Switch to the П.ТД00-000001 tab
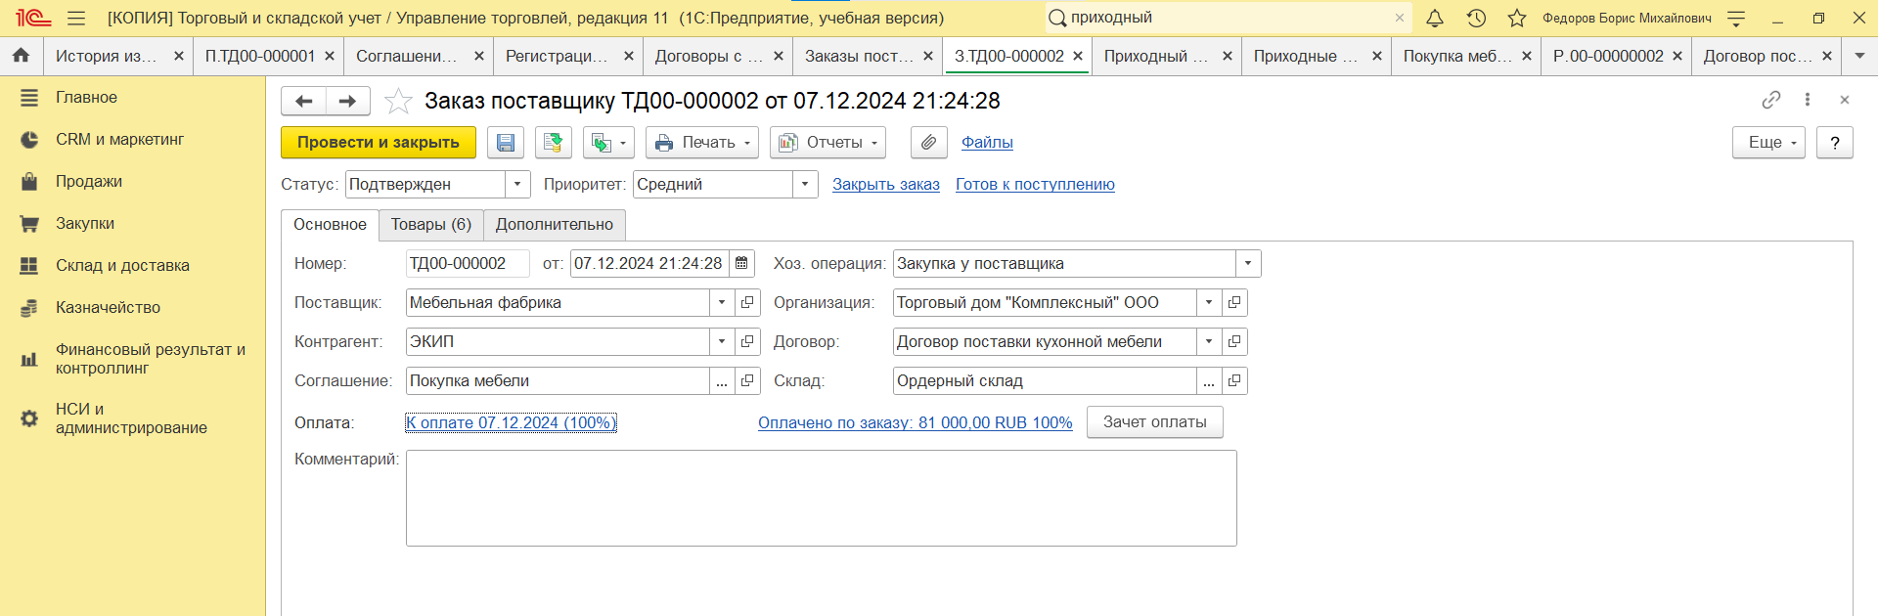This screenshot has height=616, width=1878. coord(268,56)
